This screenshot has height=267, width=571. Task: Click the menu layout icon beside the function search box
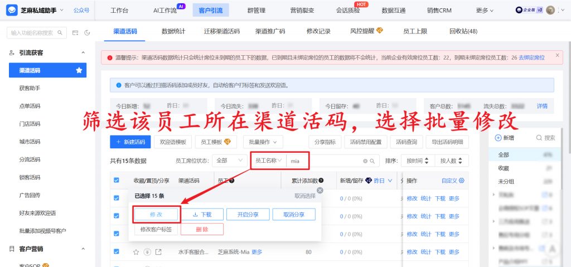click(75, 33)
